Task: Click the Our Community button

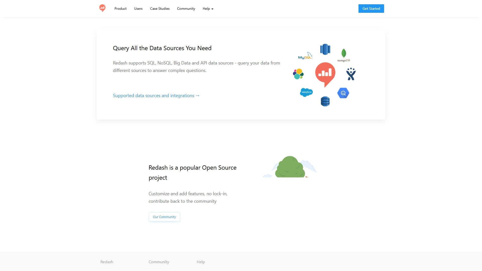Action: tap(164, 217)
